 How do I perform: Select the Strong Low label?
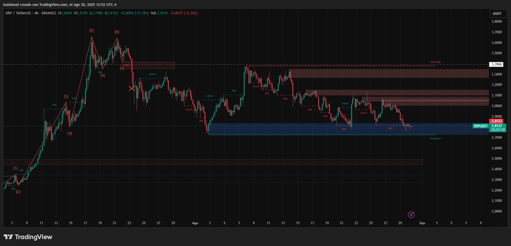(x=435, y=139)
